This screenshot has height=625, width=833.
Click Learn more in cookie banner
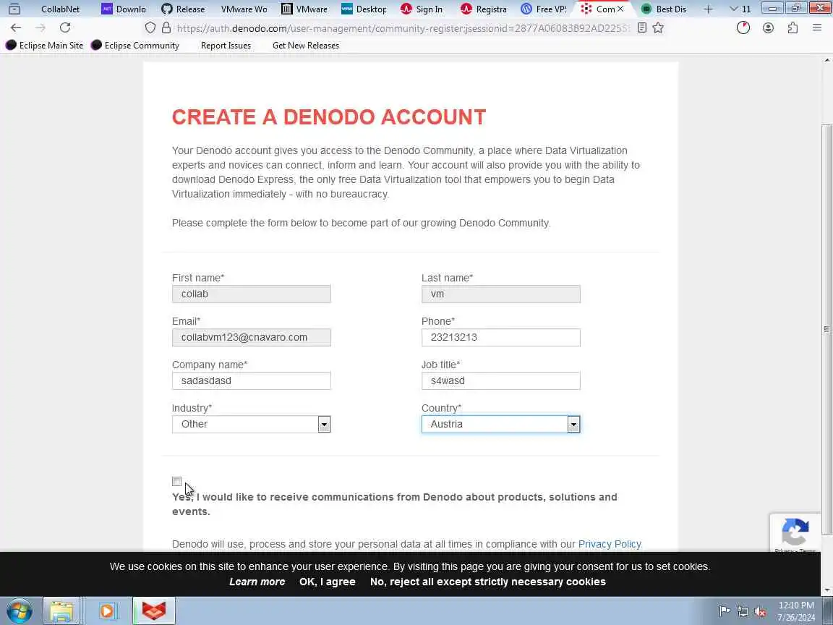257,582
